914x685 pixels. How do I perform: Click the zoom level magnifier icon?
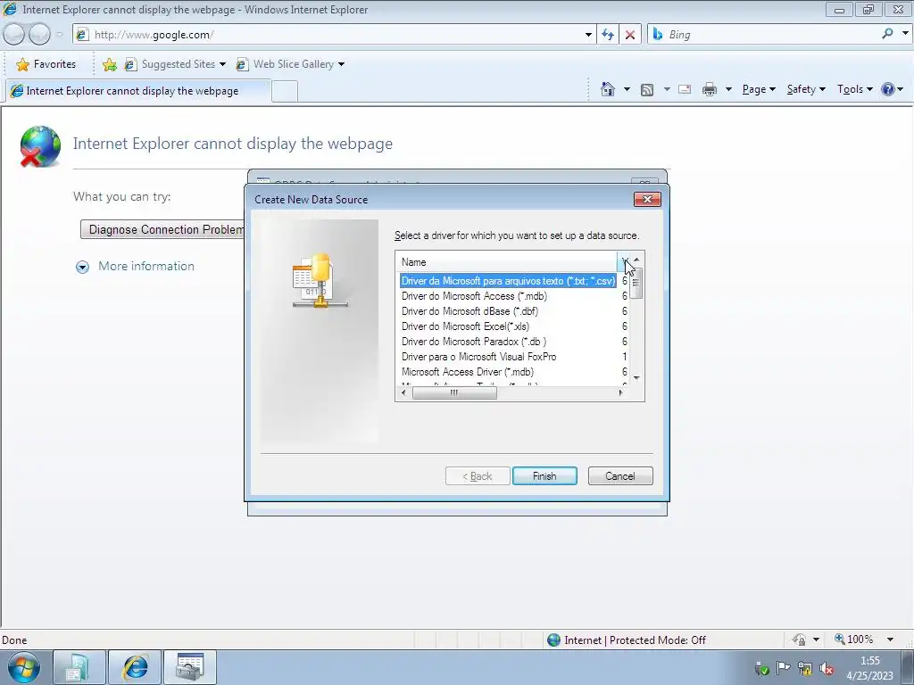pos(839,639)
